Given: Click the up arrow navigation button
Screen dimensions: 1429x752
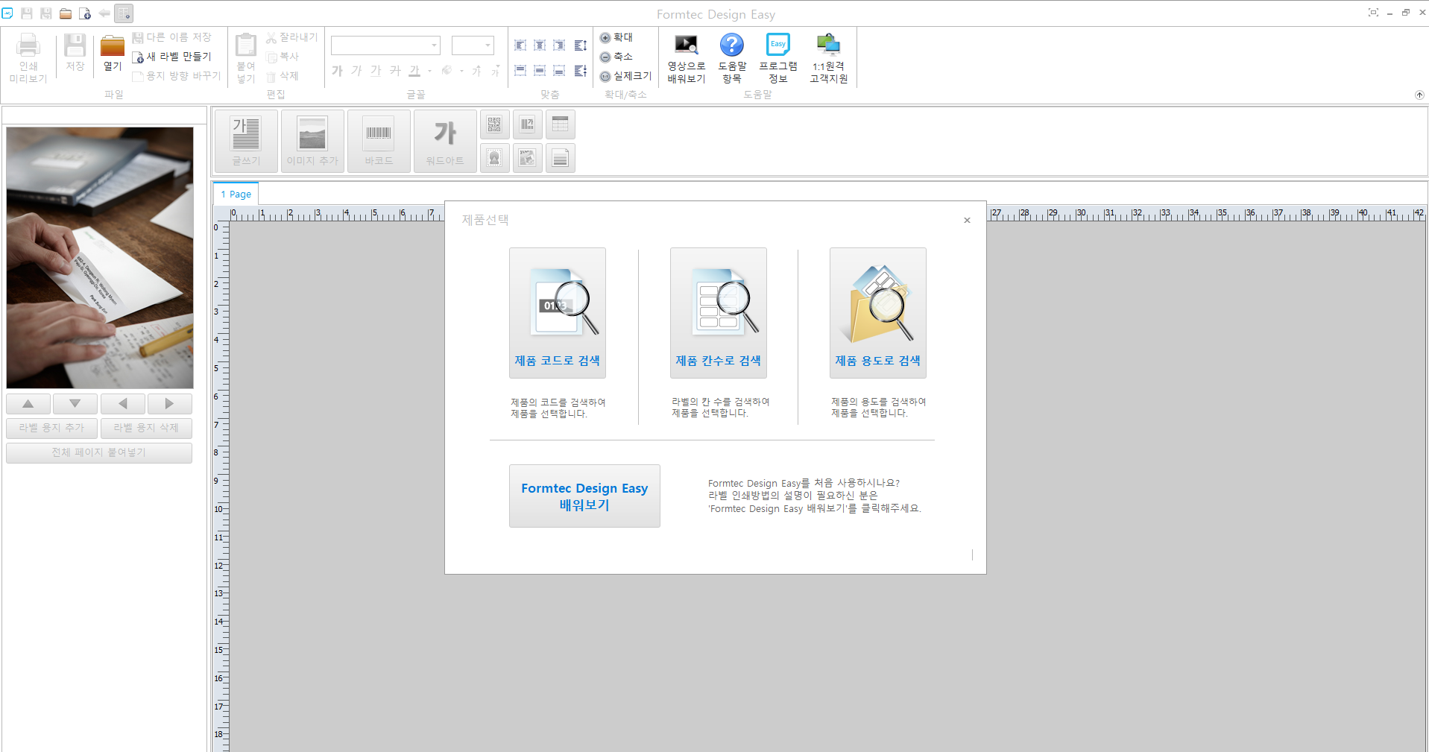Looking at the screenshot, I should [28, 404].
